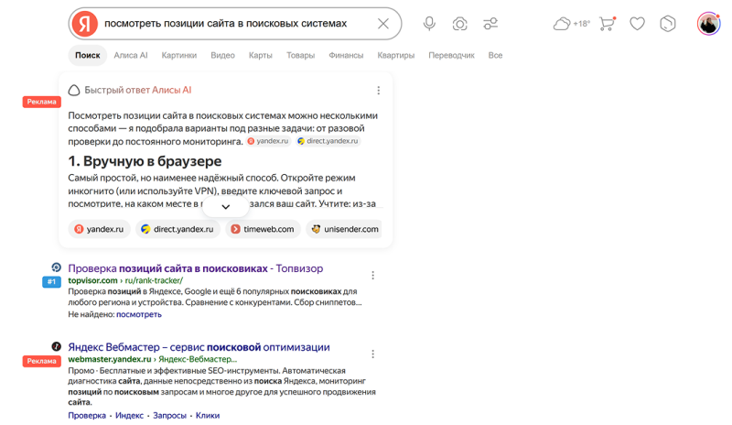The image size is (732, 425).
Task: Open three-dot menu of Alice AI answer
Action: tap(379, 91)
